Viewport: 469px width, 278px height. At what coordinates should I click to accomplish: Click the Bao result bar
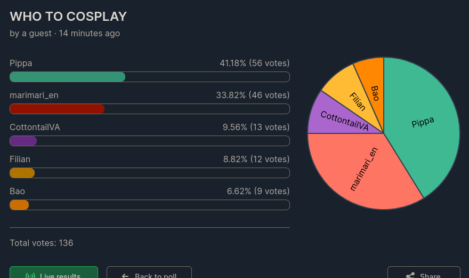(150, 205)
